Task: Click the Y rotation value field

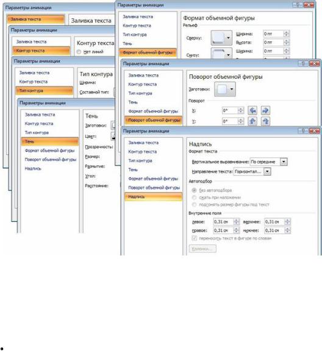Action: click(230, 121)
